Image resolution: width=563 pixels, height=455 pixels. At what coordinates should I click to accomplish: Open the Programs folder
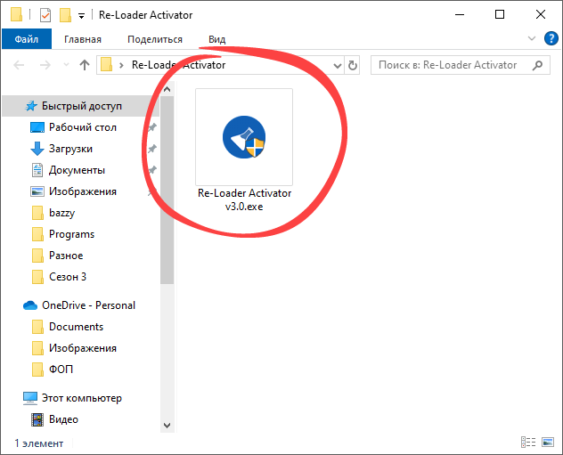tap(71, 234)
